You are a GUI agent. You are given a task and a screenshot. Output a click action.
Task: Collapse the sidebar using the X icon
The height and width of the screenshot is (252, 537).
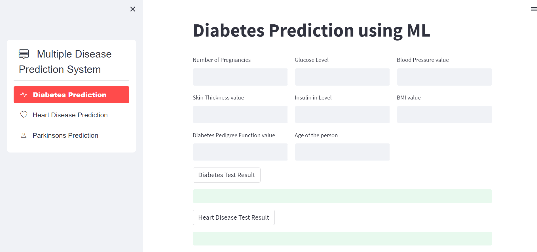[x=132, y=9]
